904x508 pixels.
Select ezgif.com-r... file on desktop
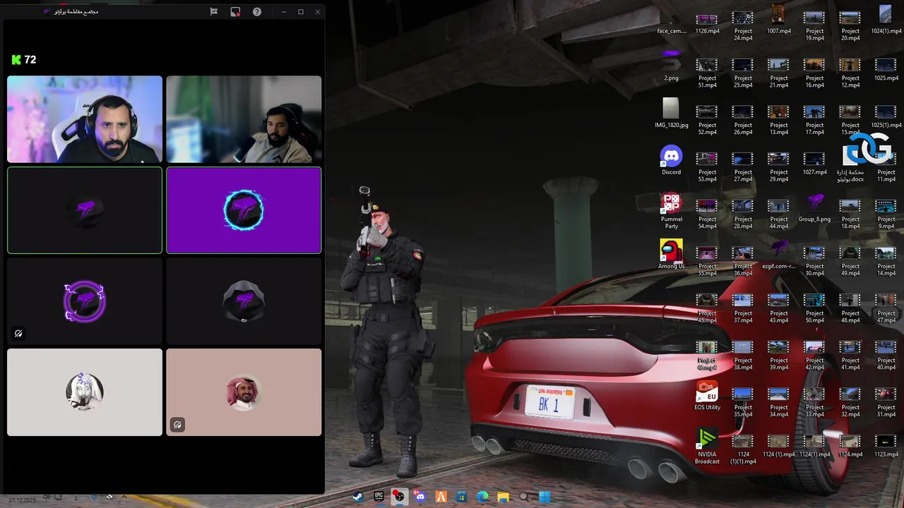(778, 254)
